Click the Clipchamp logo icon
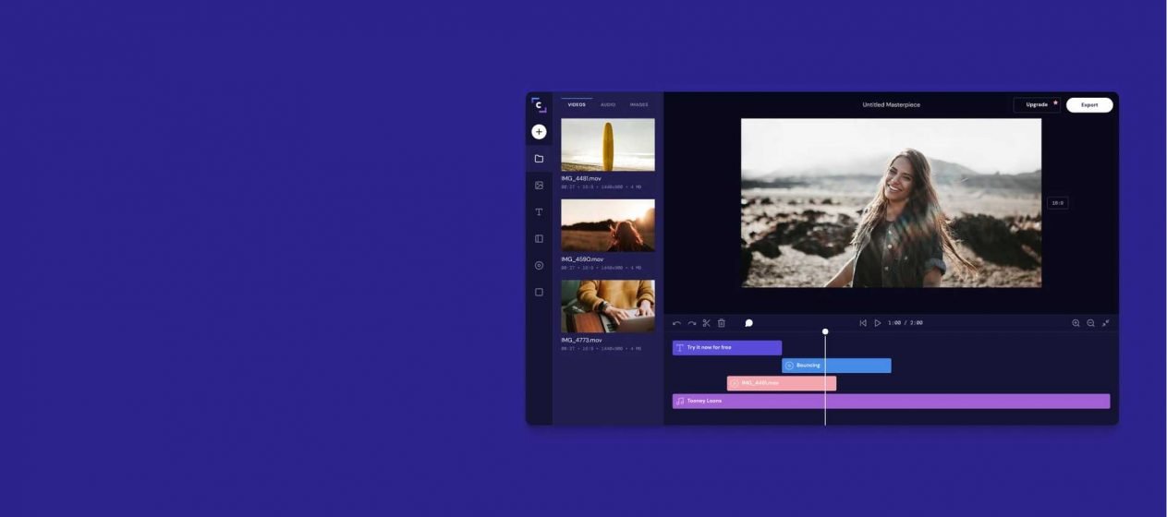The height and width of the screenshot is (517, 1167). [539, 105]
